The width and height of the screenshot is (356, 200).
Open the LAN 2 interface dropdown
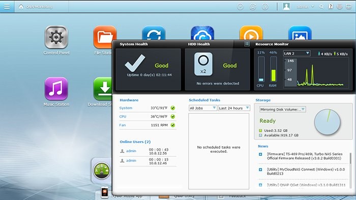pos(296,53)
